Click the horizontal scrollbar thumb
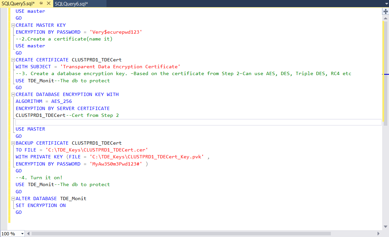The height and width of the screenshot is (237, 389). 181,233
